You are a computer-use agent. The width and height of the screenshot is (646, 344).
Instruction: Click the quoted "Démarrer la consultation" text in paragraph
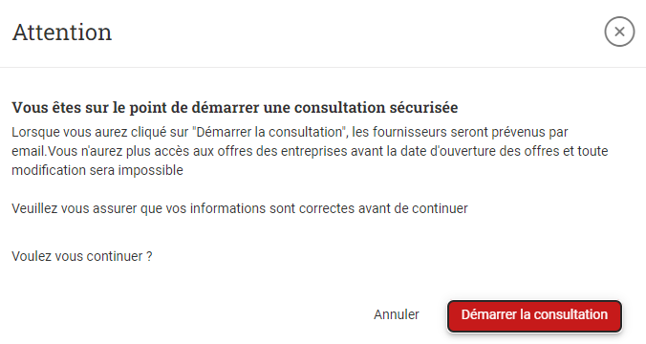pos(269,132)
